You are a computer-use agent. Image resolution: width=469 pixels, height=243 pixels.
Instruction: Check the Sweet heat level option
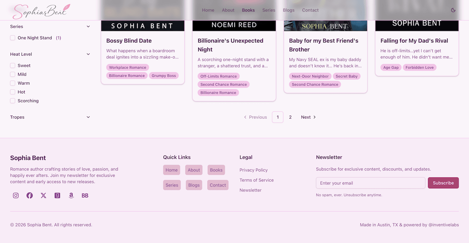[13, 65]
